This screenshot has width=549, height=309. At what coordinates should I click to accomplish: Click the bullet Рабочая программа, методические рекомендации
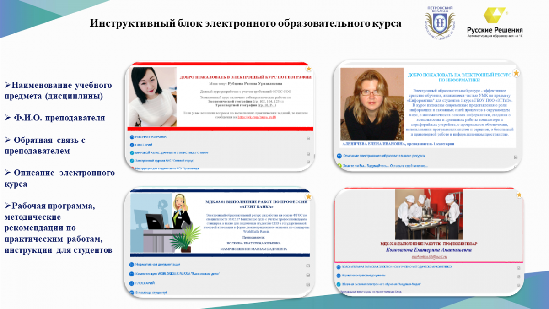[59, 228]
